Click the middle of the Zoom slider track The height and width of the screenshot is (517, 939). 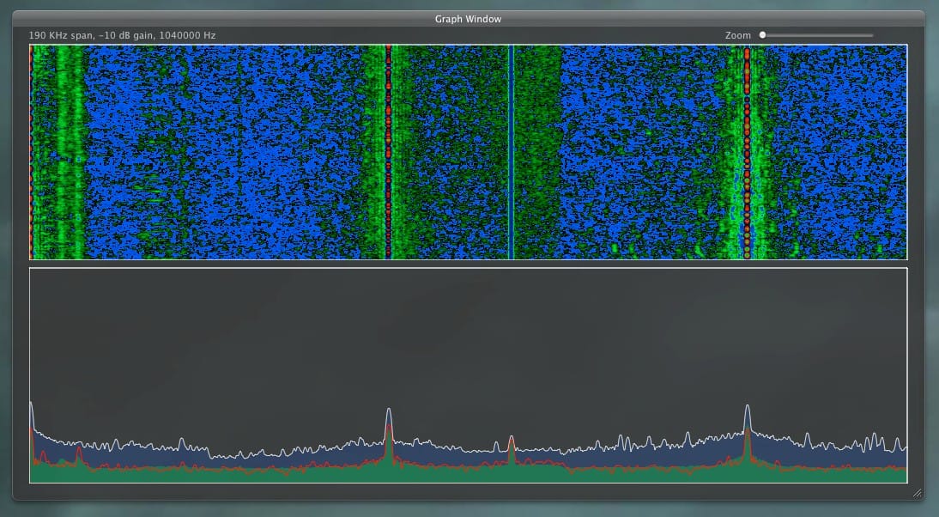[816, 35]
